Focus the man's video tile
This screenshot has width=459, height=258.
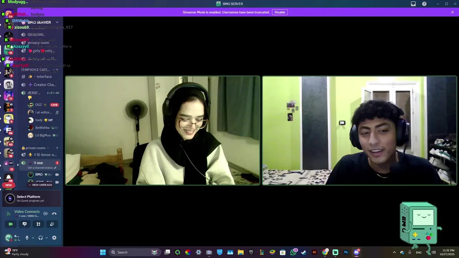click(x=360, y=130)
